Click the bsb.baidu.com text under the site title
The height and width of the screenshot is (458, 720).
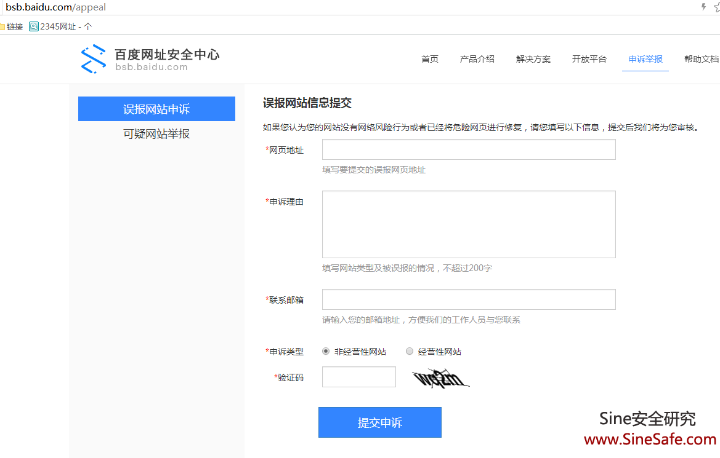152,68
